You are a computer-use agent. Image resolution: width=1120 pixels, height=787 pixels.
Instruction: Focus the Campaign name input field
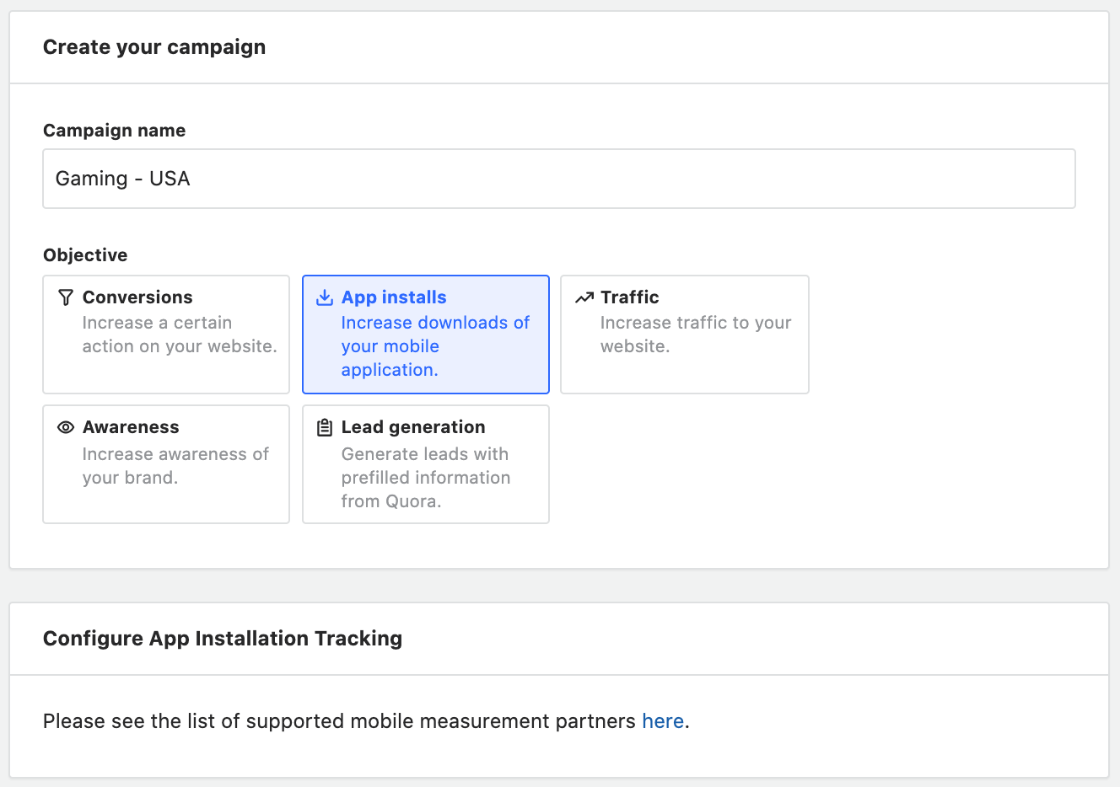(558, 179)
